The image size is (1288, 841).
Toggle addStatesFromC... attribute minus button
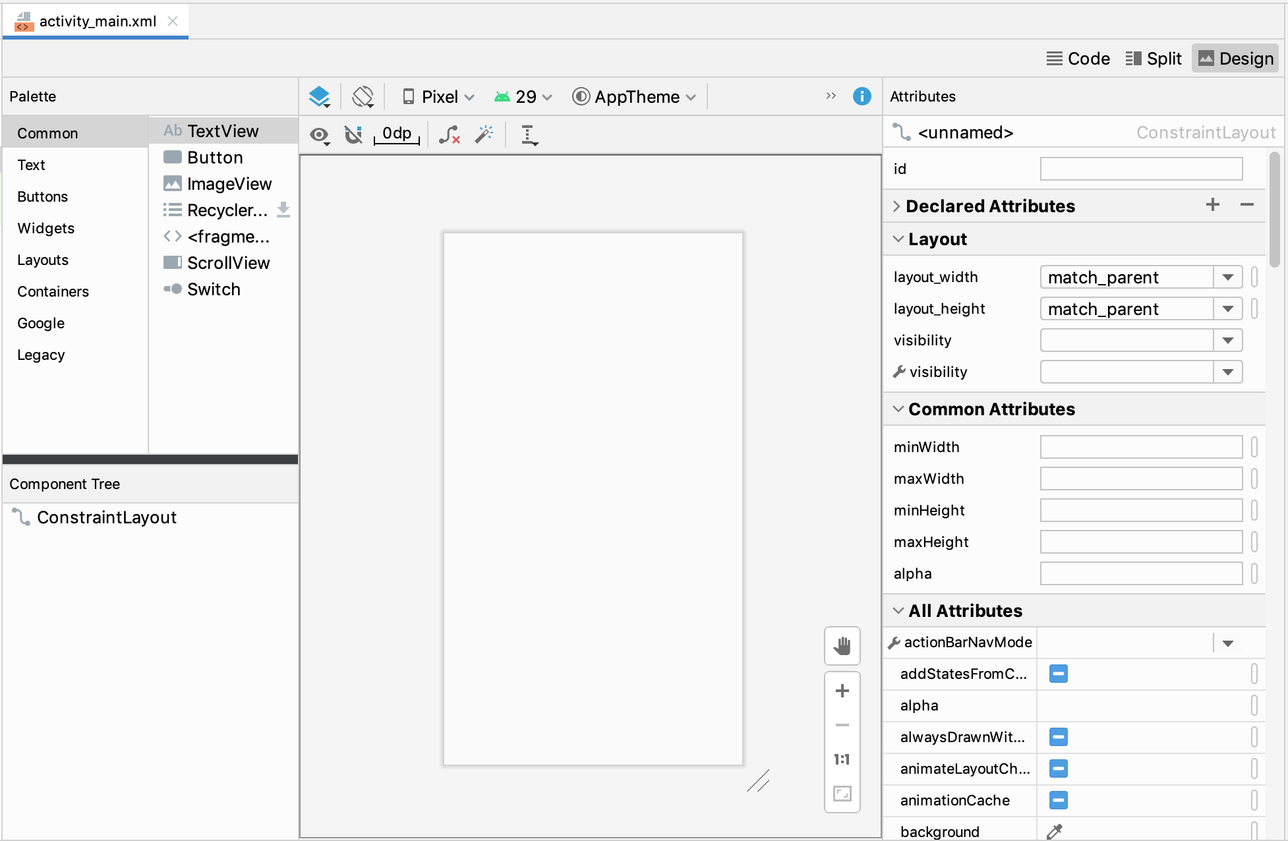(1057, 674)
